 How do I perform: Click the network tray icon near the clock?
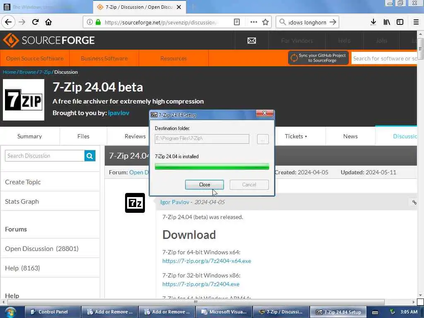coord(392,312)
